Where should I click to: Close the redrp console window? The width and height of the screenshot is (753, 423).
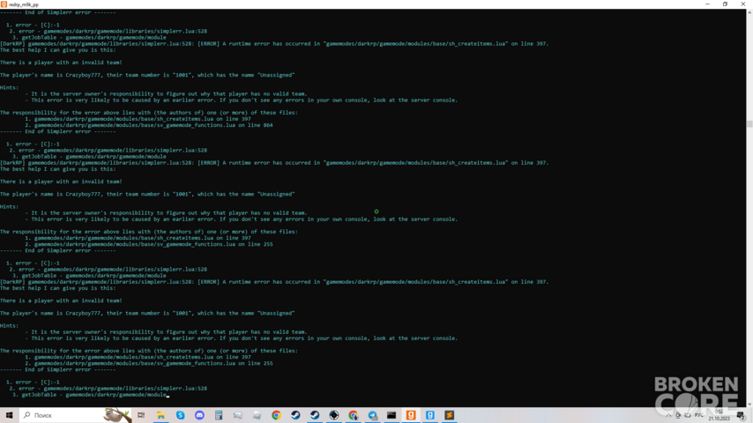pyautogui.click(x=743, y=4)
